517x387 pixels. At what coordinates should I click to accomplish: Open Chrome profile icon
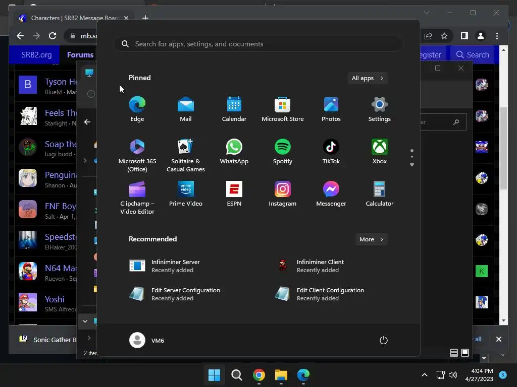click(x=481, y=36)
